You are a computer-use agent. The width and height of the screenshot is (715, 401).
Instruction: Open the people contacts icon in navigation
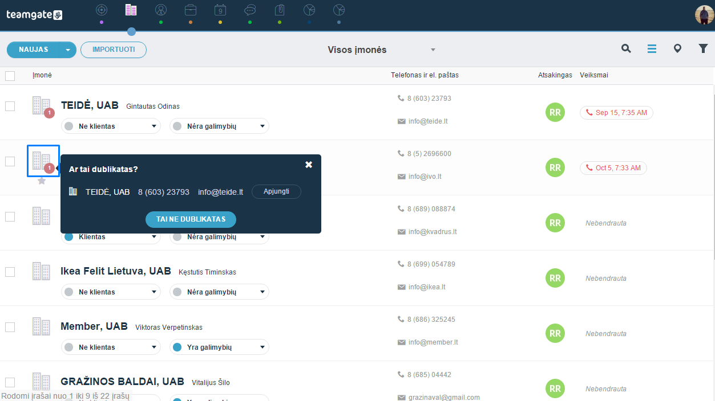pos(161,10)
